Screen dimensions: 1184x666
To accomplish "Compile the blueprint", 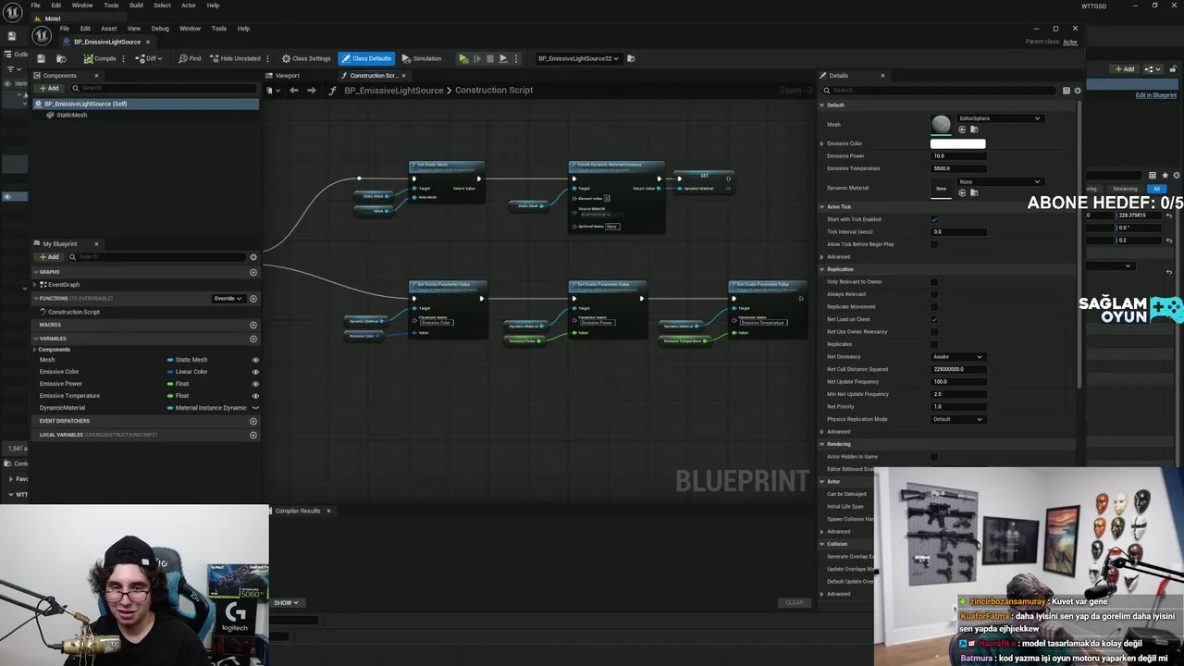I will coord(100,58).
